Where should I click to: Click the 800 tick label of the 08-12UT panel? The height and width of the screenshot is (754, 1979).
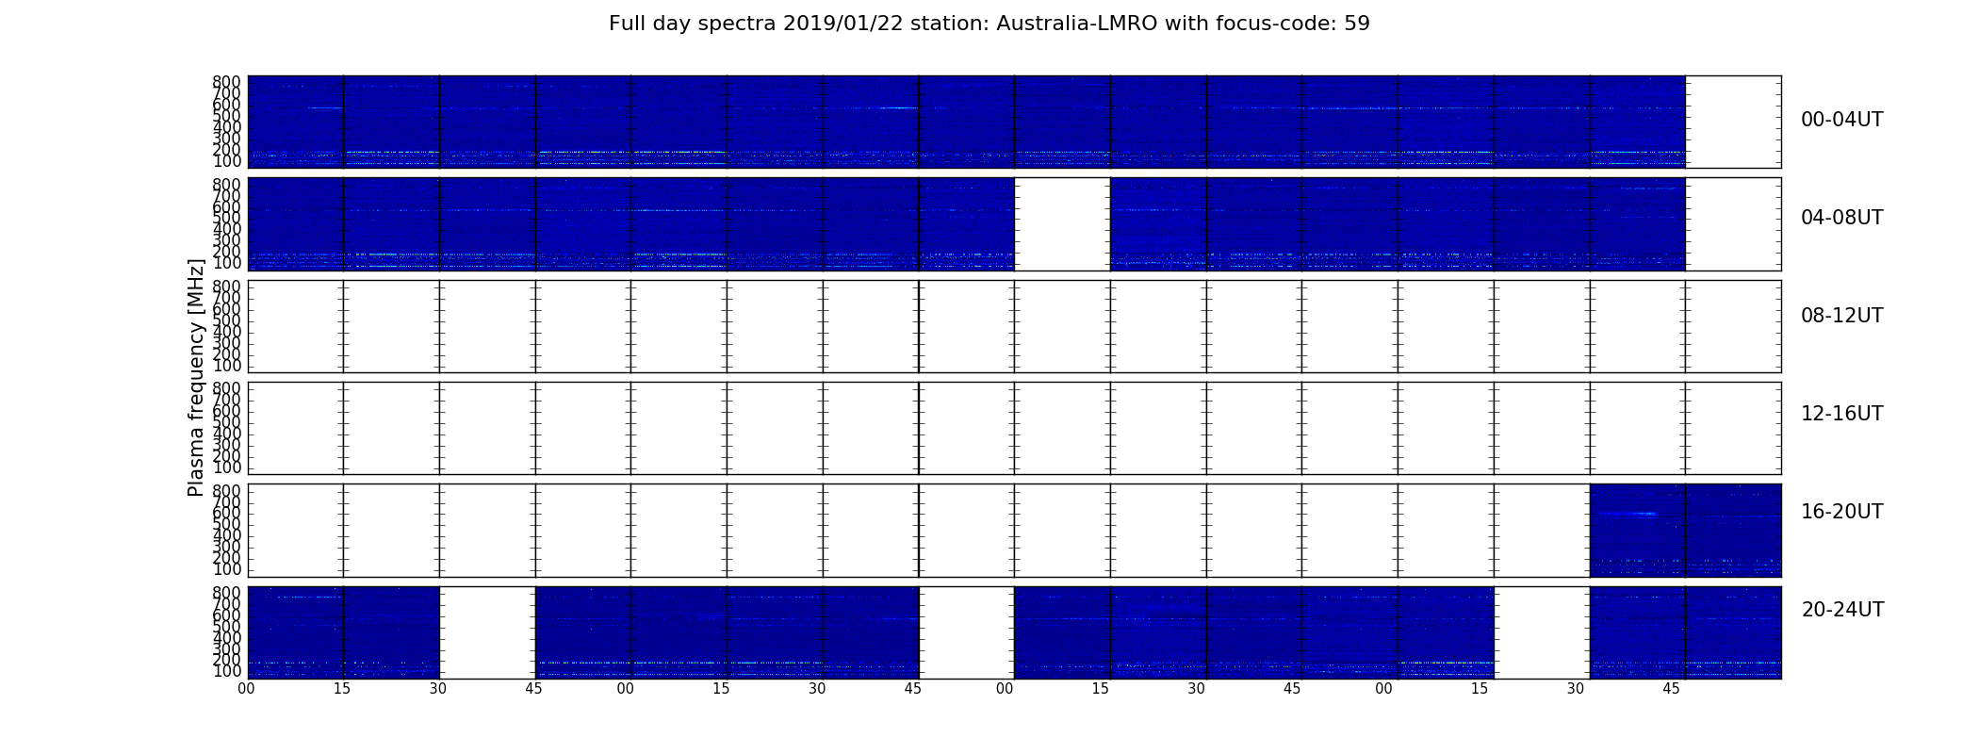(x=226, y=287)
